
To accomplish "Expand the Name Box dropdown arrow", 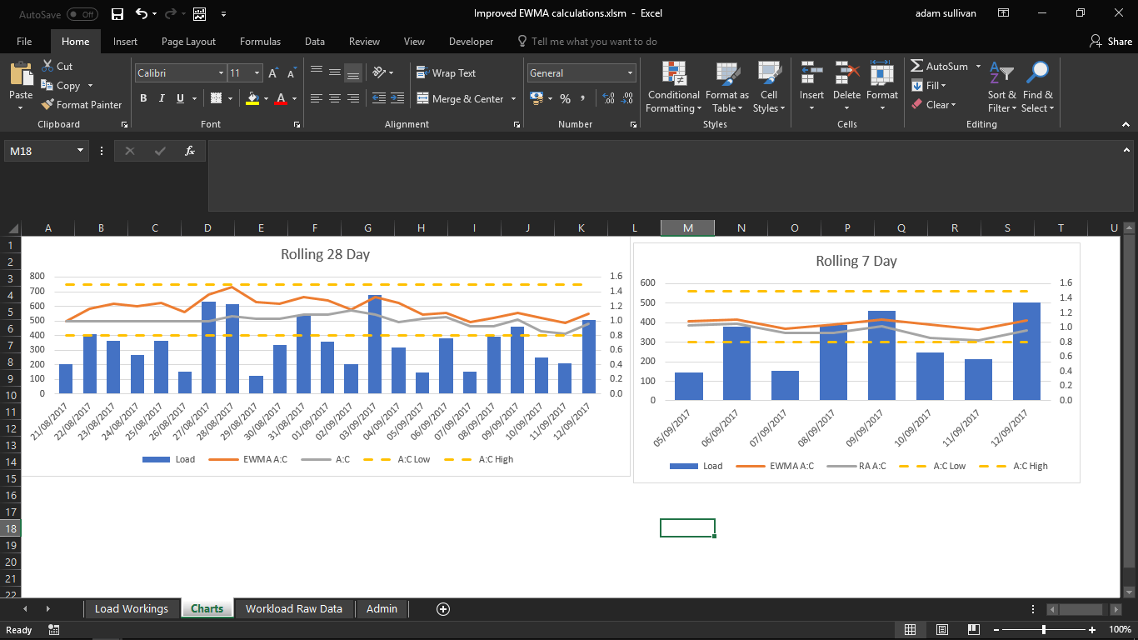I will tap(81, 151).
